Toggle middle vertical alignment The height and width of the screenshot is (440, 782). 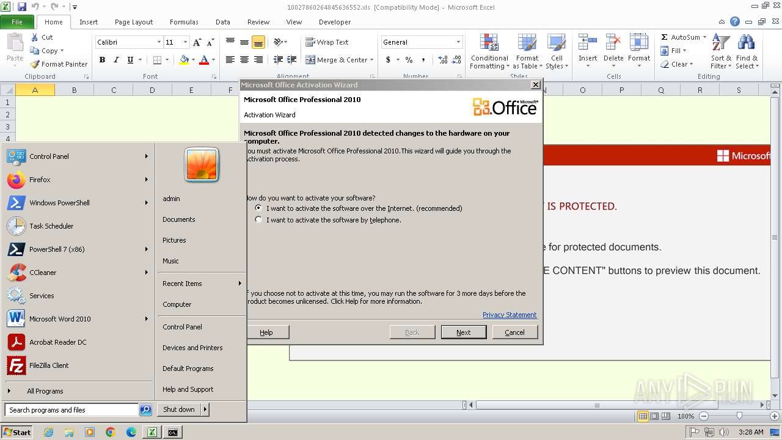pos(244,42)
